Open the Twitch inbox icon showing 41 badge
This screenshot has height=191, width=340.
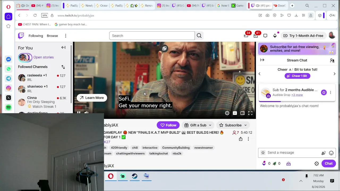[256, 36]
